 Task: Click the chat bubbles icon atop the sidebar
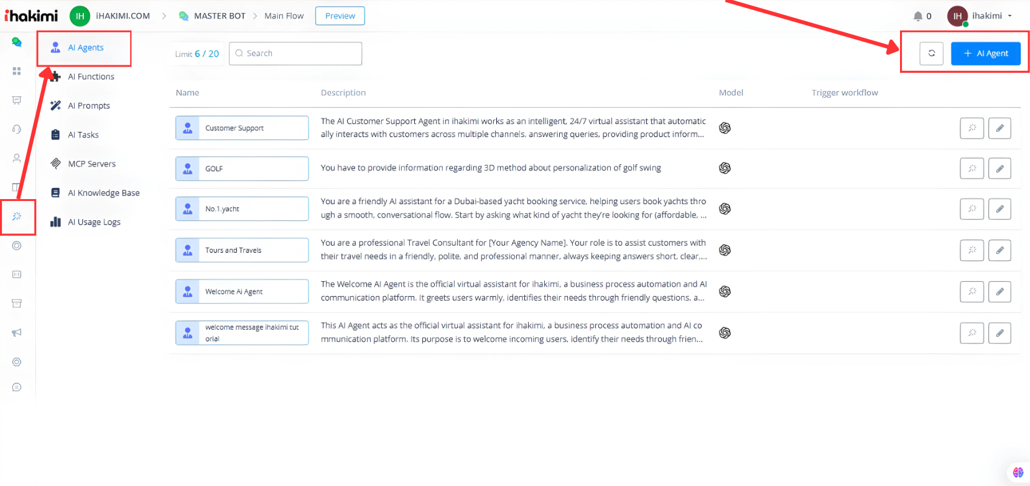pyautogui.click(x=17, y=42)
